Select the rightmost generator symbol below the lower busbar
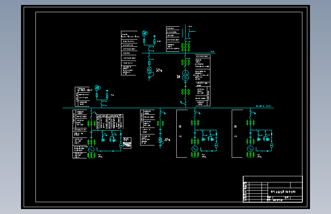The height and width of the screenshot is (214, 331). click(250, 149)
